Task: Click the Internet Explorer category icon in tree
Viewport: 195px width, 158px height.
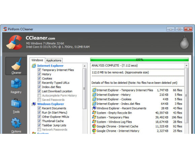Action: pyautogui.click(x=34, y=66)
